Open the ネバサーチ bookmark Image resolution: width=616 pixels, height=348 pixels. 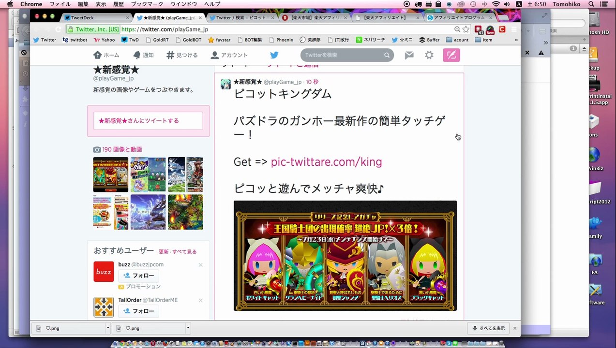click(x=371, y=40)
